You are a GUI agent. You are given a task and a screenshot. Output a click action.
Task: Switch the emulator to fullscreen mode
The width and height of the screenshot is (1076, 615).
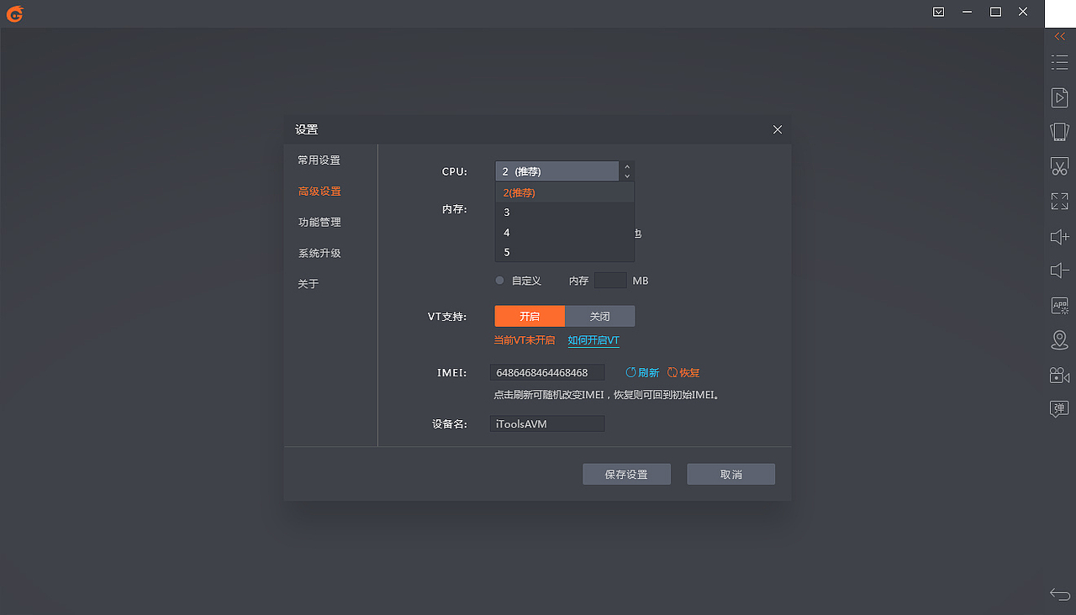pos(1059,201)
